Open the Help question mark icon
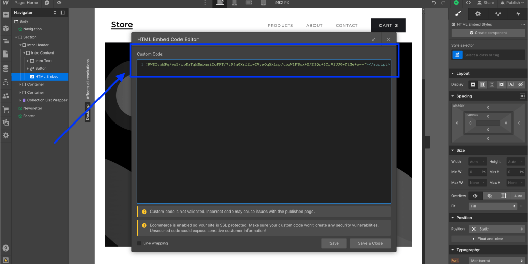The image size is (528, 264). click(6, 248)
